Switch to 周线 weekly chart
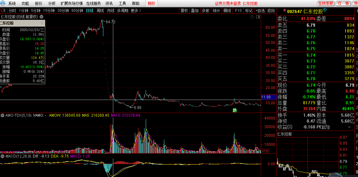The width and height of the screenshot is (358, 177). (x=100, y=11)
